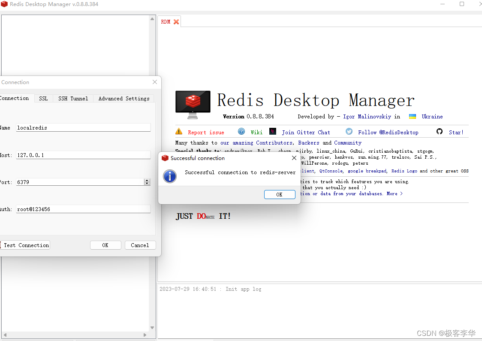Open Igor Malinovskiy link
Screen dimensions: 482x341
pyautogui.click(x=367, y=117)
